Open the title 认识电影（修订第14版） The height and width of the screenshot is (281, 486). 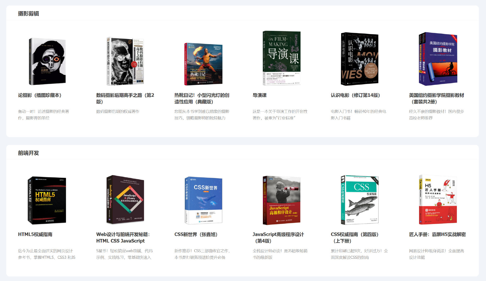(355, 95)
